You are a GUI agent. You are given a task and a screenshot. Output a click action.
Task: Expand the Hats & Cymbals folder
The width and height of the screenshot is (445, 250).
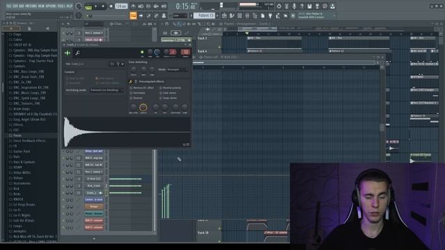24,162
